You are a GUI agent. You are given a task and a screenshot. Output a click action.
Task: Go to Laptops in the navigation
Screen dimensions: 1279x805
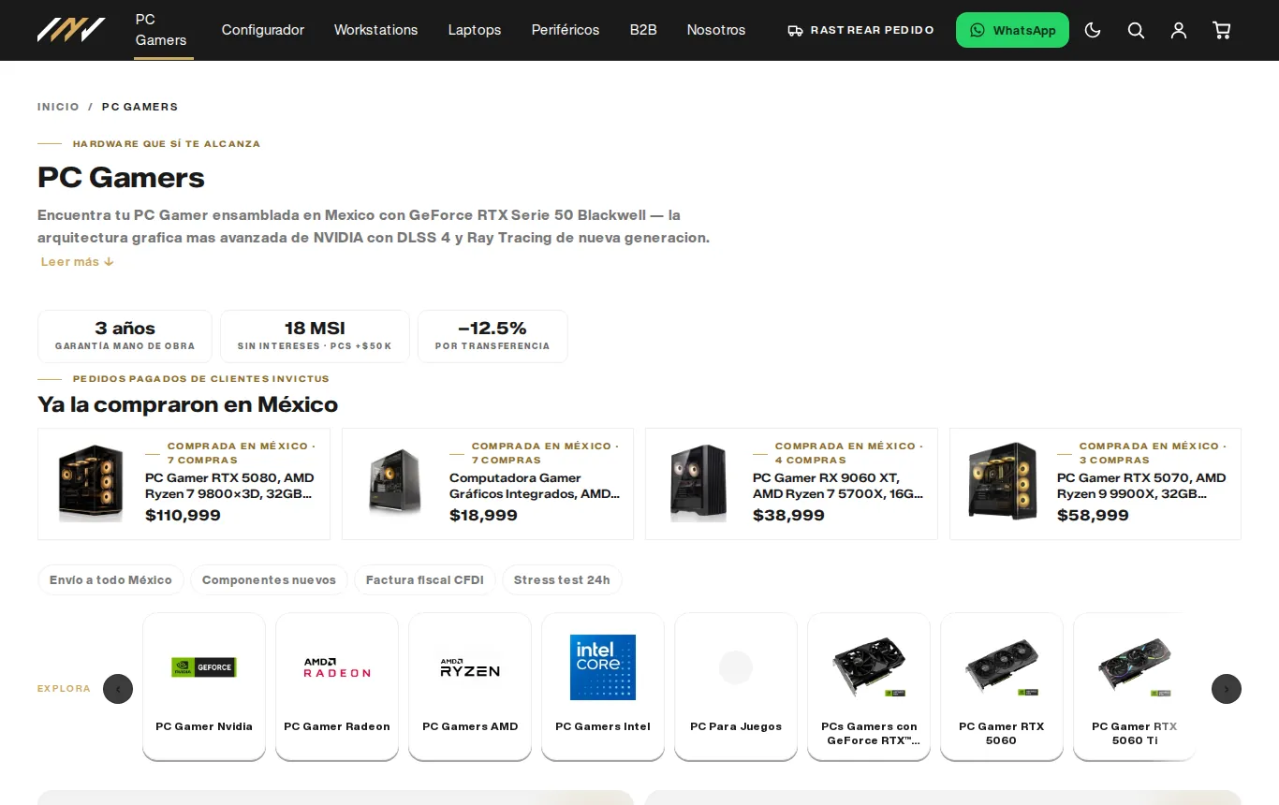coord(475,30)
